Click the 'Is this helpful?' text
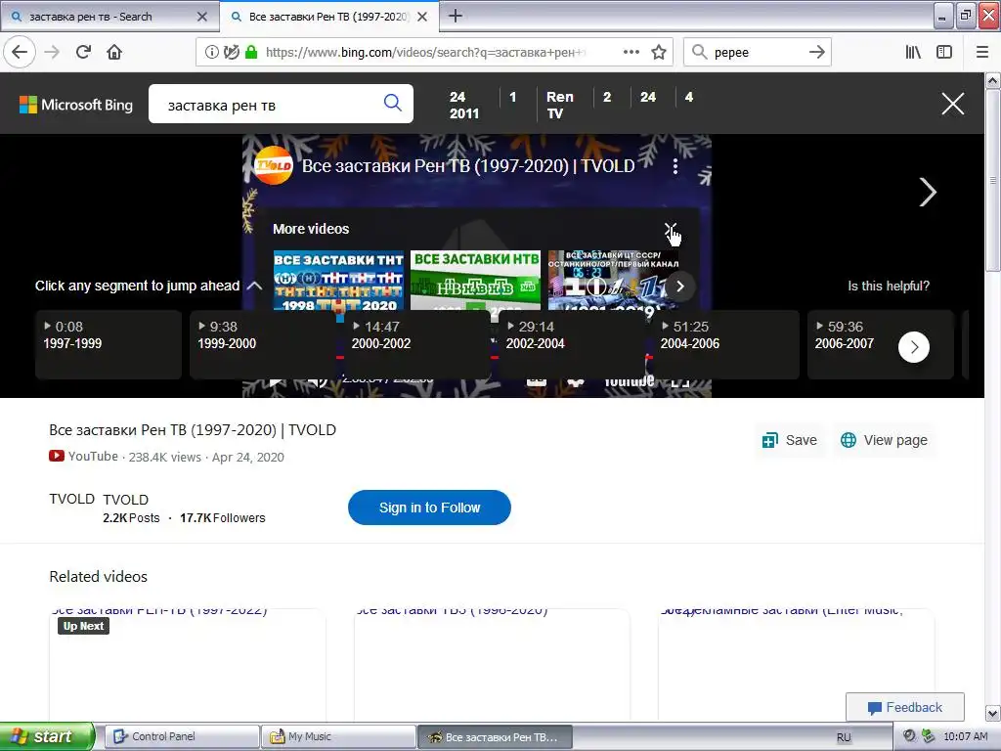 pos(888,287)
